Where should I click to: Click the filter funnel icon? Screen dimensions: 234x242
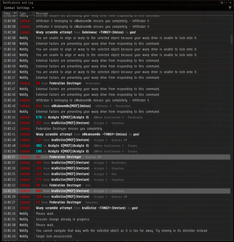point(230,8)
